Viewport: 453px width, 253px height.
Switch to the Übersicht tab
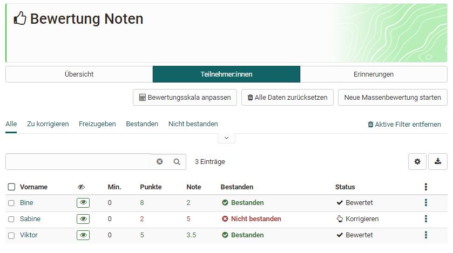[79, 74]
